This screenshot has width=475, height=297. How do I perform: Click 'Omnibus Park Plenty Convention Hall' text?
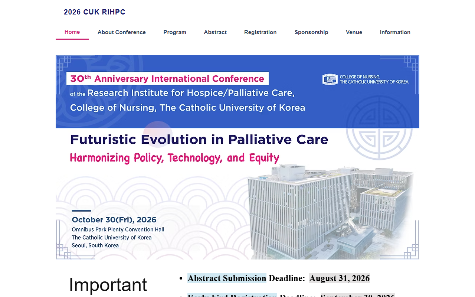[x=118, y=229]
